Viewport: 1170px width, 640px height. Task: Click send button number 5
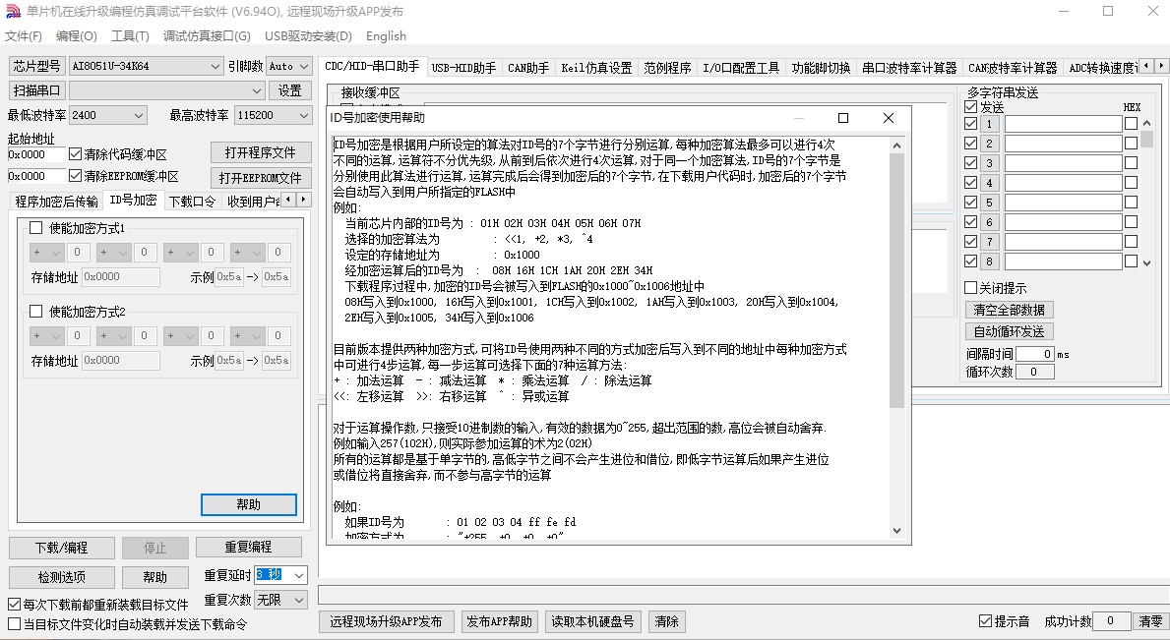(989, 202)
